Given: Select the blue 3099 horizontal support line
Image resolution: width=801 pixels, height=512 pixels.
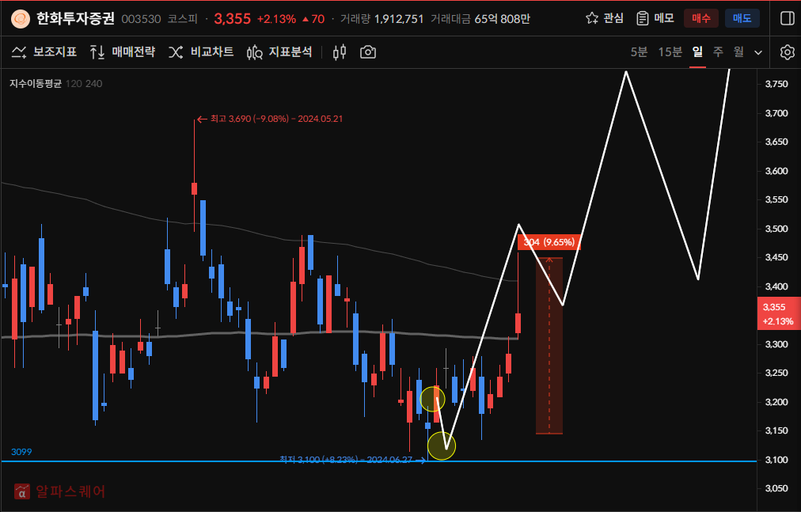Looking at the screenshot, I should [378, 461].
